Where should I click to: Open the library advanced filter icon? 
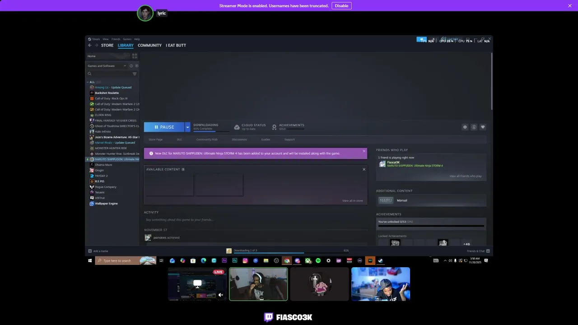pos(134,74)
